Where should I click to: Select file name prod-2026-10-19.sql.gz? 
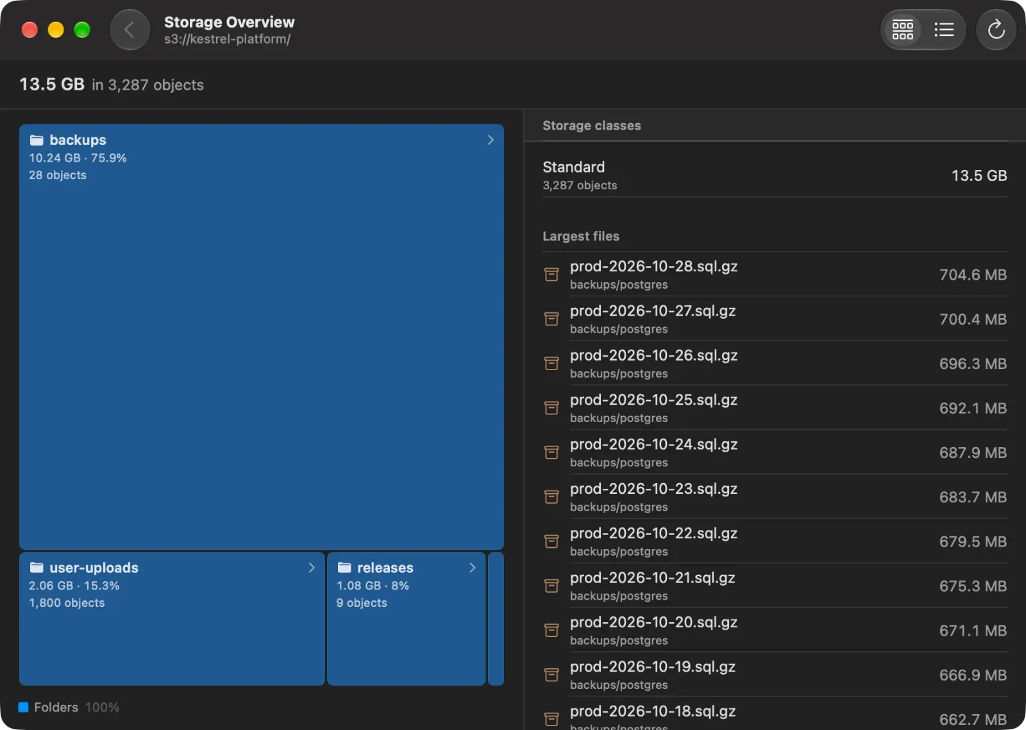click(x=653, y=666)
